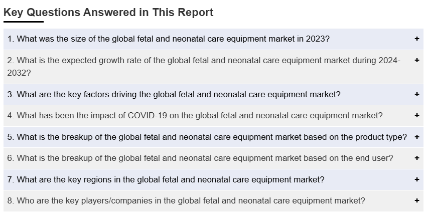This screenshot has width=427, height=215.
Task: Click plus icon beside key regions question
Action: coord(416,179)
